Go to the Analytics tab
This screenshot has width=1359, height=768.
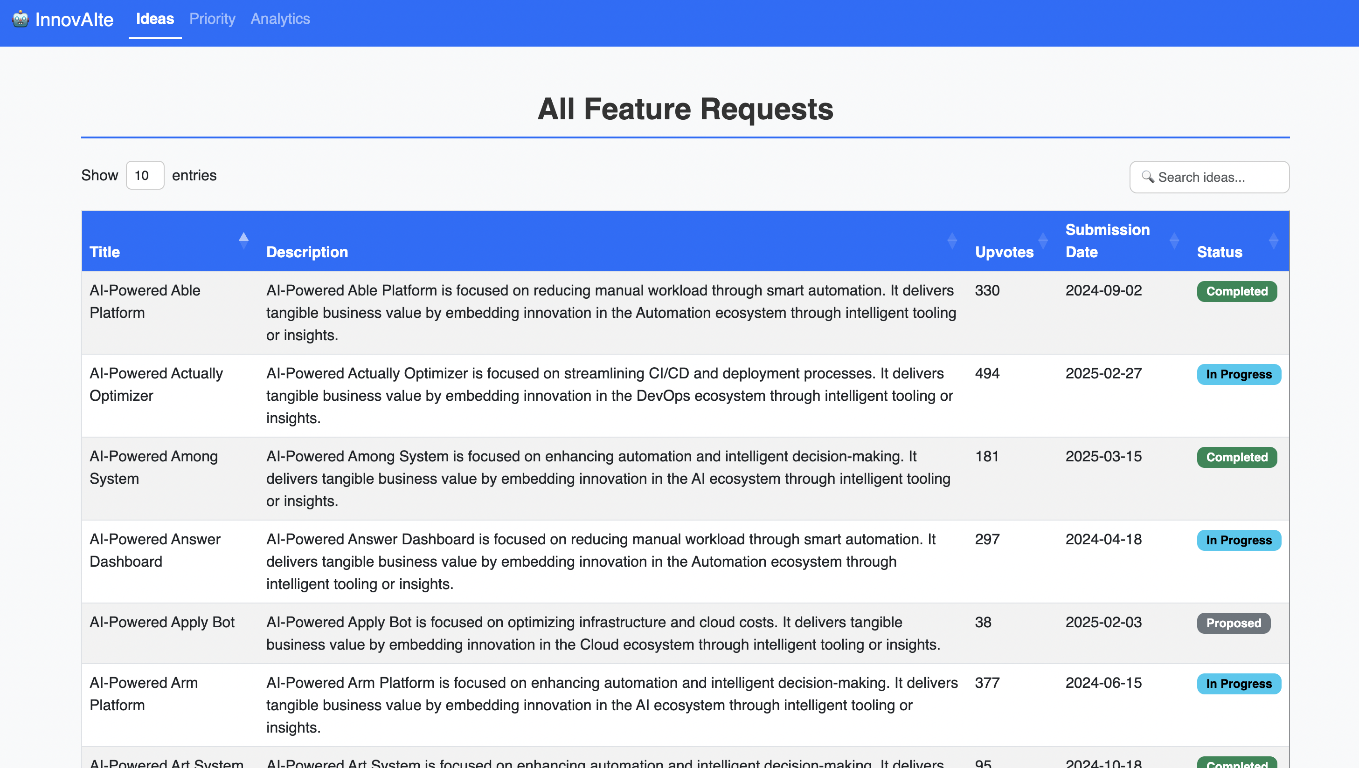click(x=280, y=19)
